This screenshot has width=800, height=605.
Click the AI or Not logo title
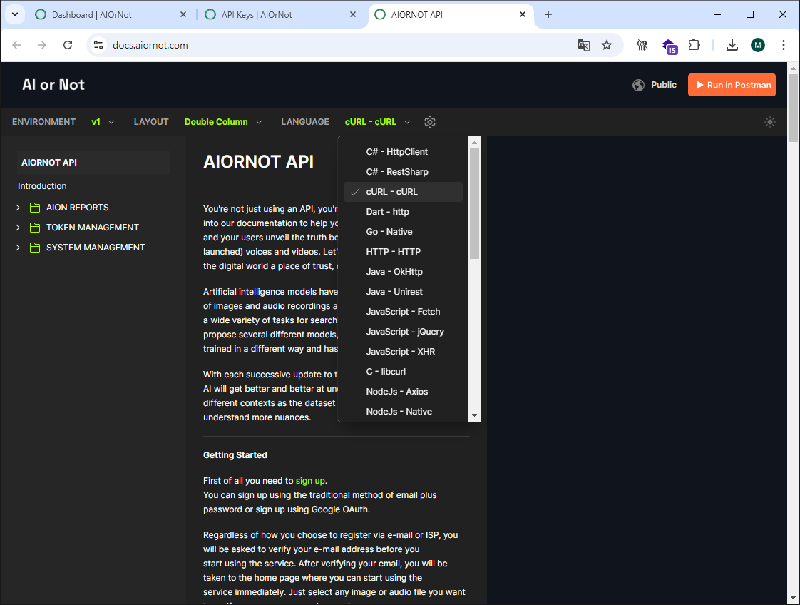click(x=53, y=85)
